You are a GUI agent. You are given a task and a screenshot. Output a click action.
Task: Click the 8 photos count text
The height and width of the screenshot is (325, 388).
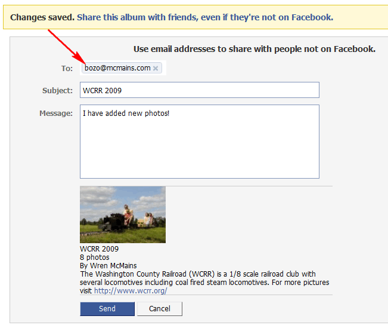tap(95, 257)
